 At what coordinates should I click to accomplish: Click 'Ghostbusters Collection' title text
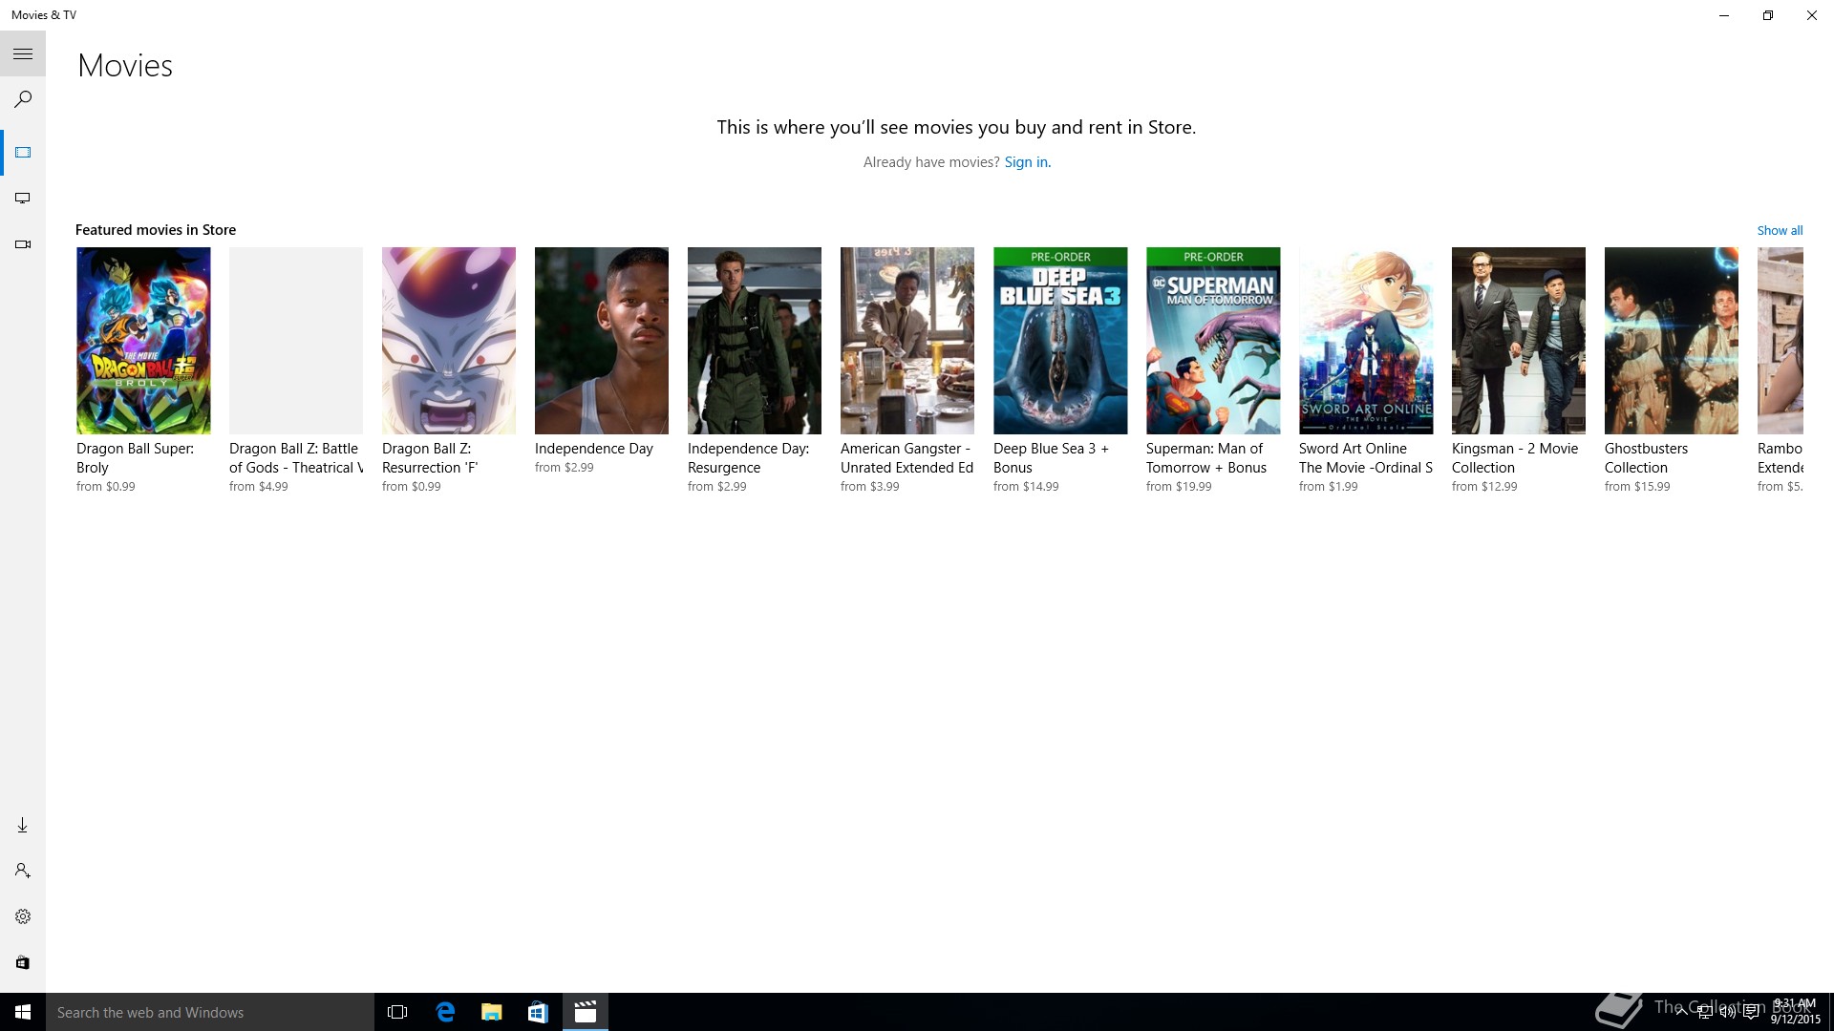pyautogui.click(x=1646, y=458)
